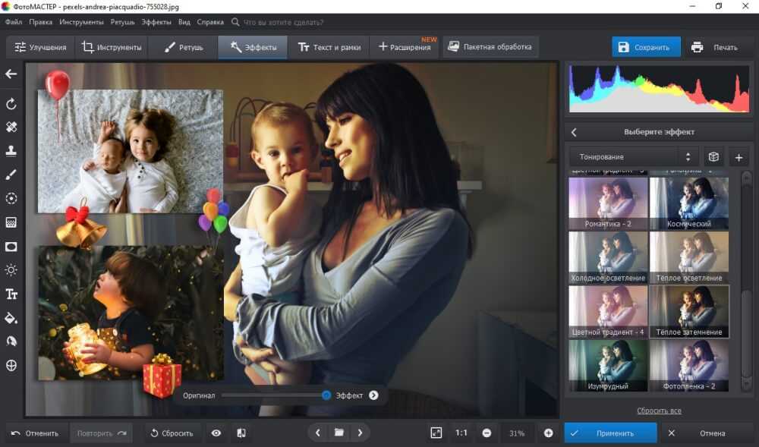Toggle the before/after compare view icon
Screen dimensions: 759x447
(241, 433)
